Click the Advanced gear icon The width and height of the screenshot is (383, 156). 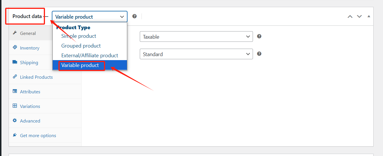coord(15,121)
